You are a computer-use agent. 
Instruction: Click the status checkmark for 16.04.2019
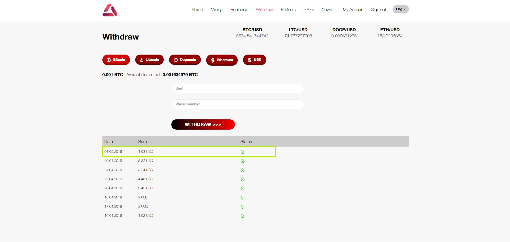point(242,216)
